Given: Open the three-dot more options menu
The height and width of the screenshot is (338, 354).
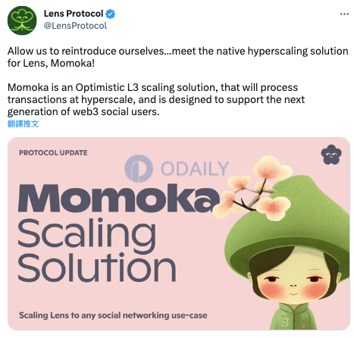Looking at the screenshot, I should (x=344, y=14).
